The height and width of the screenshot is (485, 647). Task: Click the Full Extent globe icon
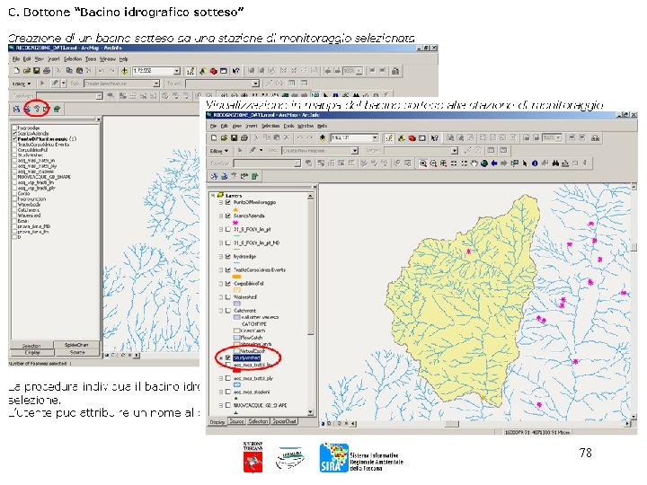point(484,163)
